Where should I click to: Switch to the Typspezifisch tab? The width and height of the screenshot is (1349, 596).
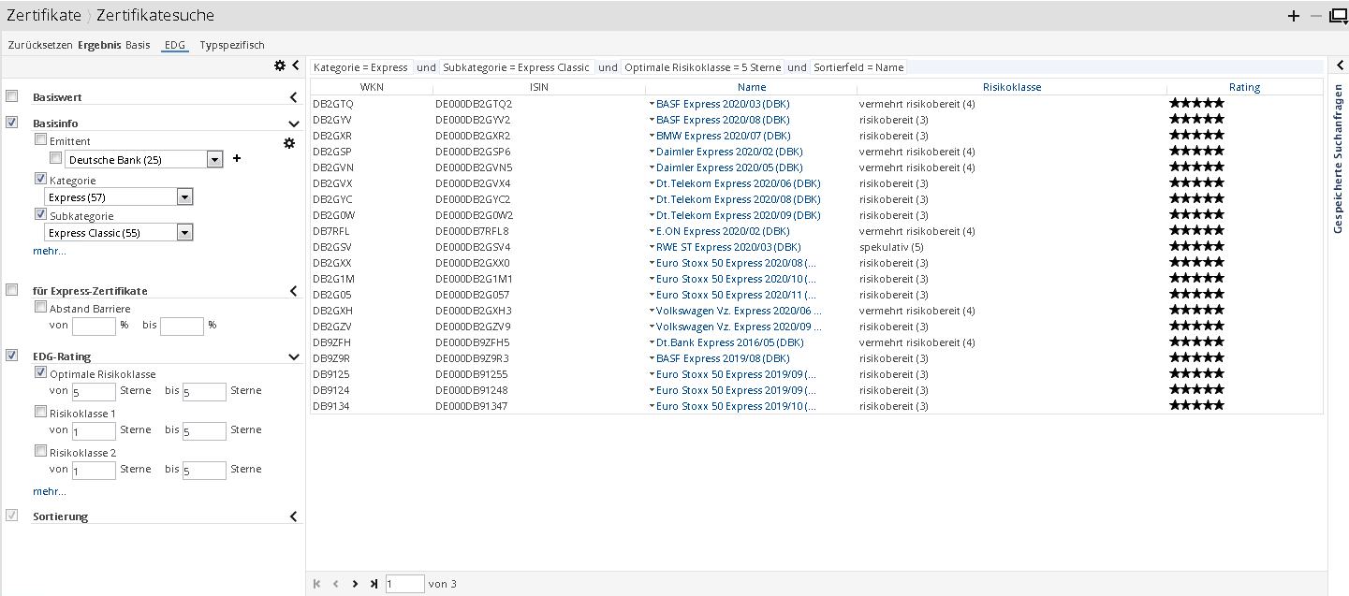click(232, 45)
